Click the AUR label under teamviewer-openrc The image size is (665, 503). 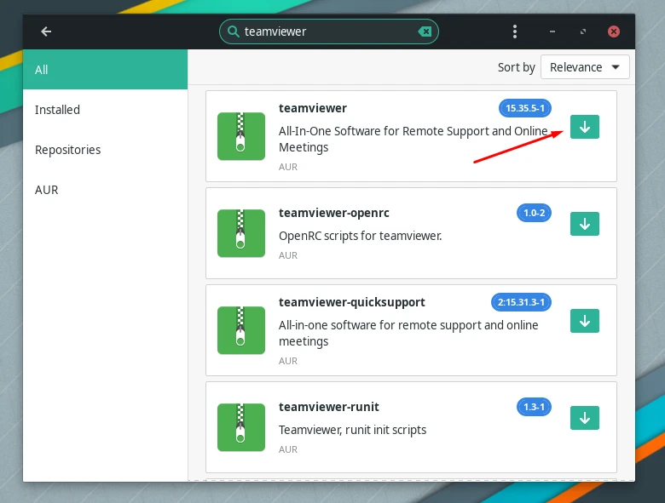pos(288,255)
